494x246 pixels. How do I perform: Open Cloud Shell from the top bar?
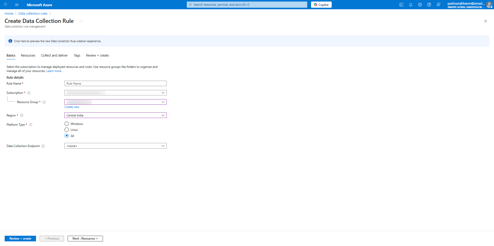pos(401,5)
